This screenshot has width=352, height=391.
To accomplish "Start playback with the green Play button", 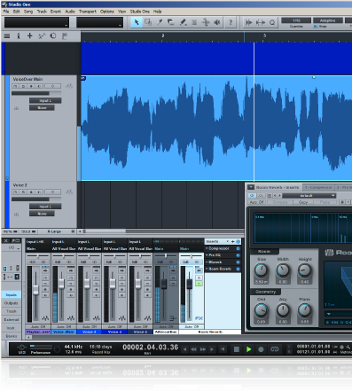I will coord(249,349).
